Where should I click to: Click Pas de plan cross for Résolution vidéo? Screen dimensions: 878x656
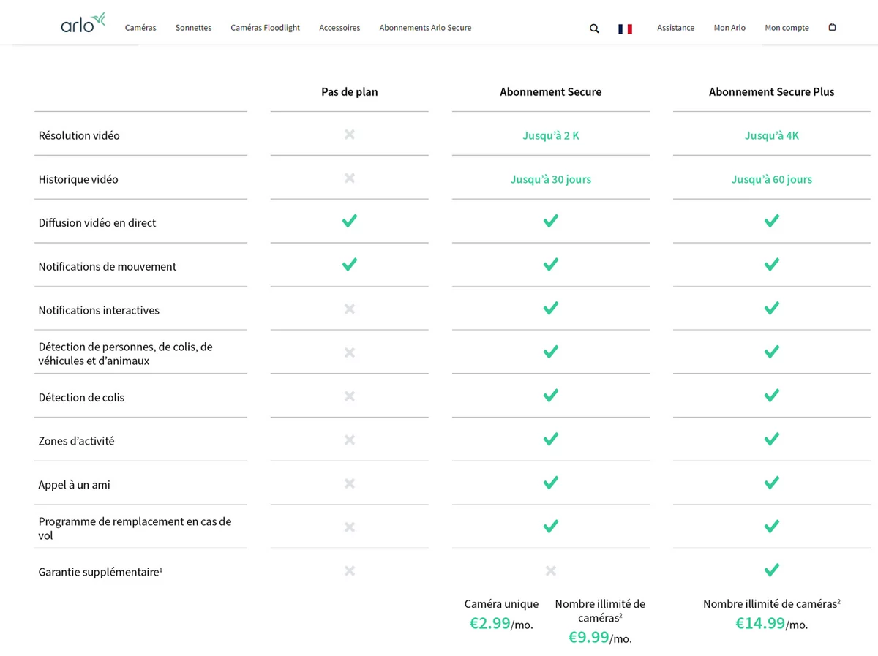pos(350,134)
